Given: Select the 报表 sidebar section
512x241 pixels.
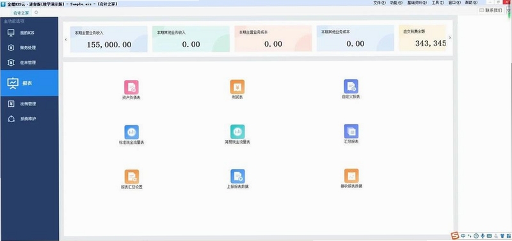Looking at the screenshot, I should point(29,83).
